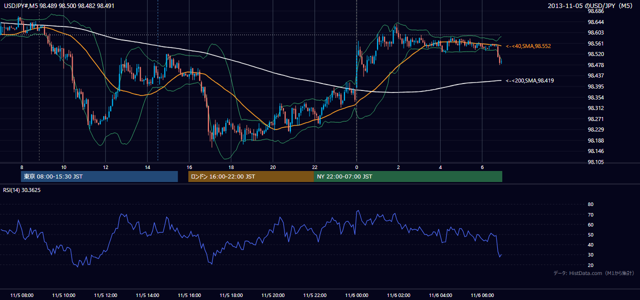The image size is (640, 300).
Task: Click price axis label 98.146
Action: 595,151
